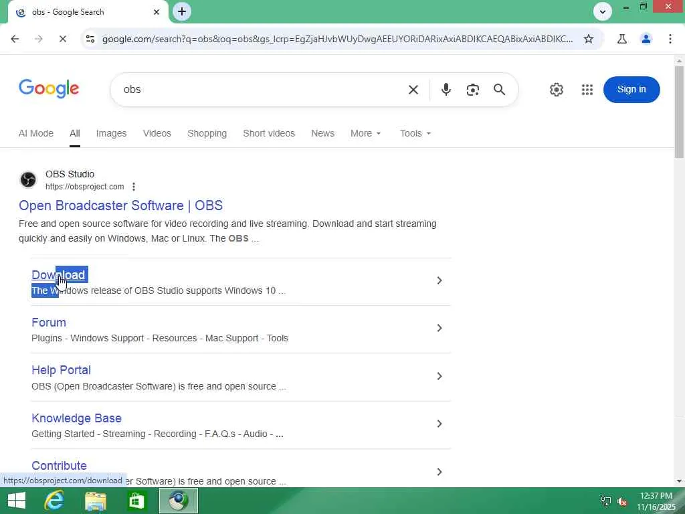
Task: Open the Download sitelink
Action: point(58,275)
